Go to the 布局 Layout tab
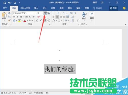The image size is (128, 95). click(x=53, y=8)
